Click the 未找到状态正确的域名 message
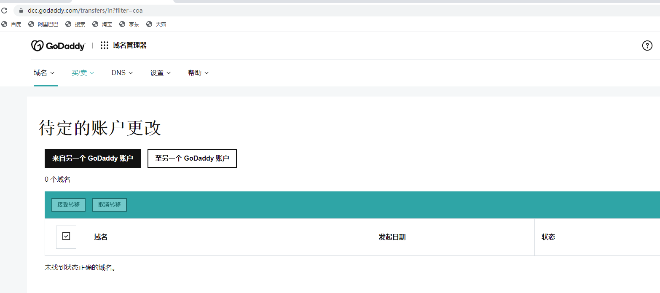The height and width of the screenshot is (293, 660). tap(80, 268)
